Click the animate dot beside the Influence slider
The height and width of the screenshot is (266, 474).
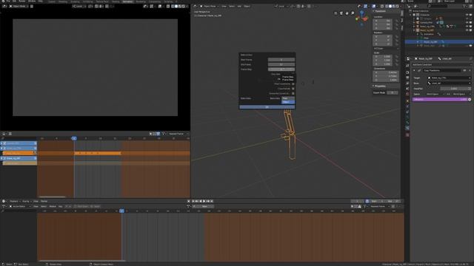click(x=470, y=99)
